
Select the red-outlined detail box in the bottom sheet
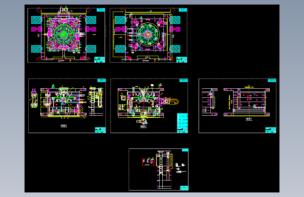(148, 162)
